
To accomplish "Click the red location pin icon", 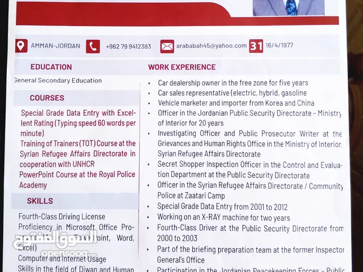I will [22, 46].
